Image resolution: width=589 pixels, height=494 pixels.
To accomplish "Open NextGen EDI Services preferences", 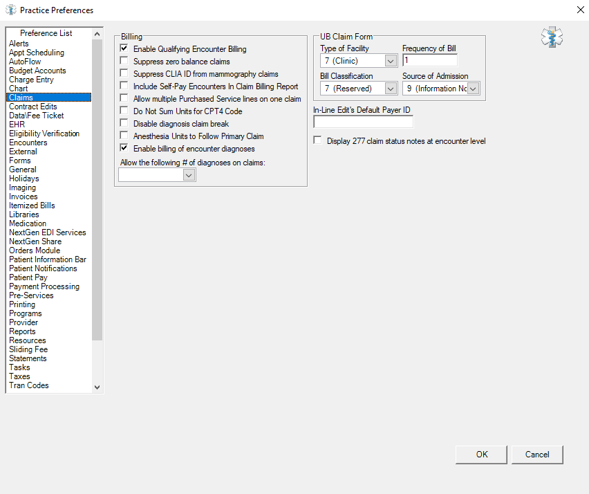I will tap(48, 232).
